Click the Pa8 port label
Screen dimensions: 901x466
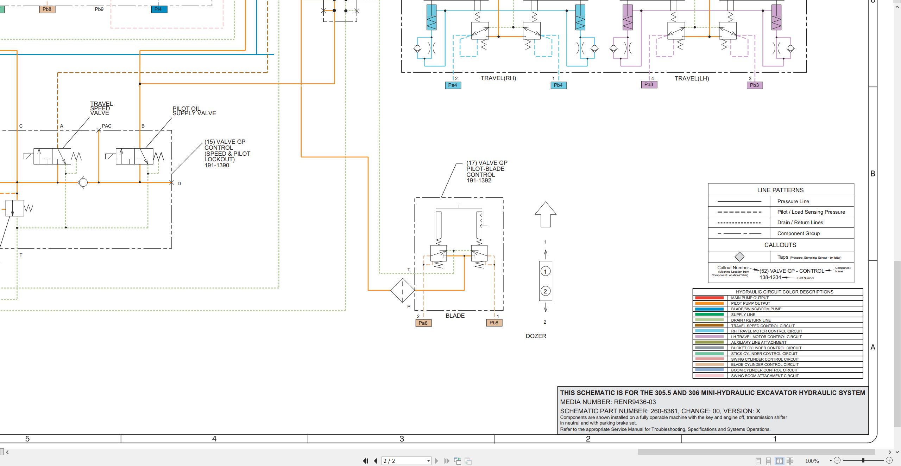tap(423, 323)
